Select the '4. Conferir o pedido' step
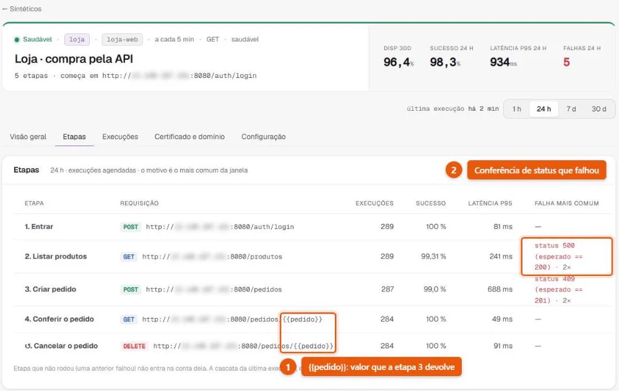 (59, 319)
